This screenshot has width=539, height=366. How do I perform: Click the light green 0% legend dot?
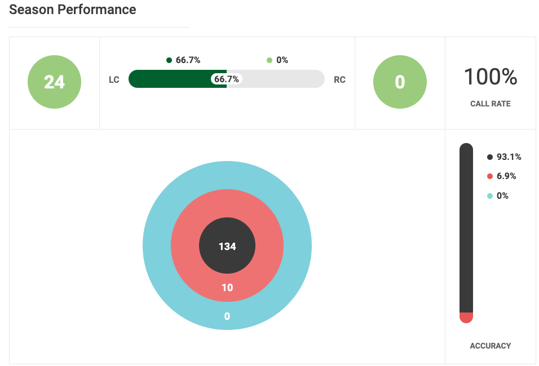[269, 60]
